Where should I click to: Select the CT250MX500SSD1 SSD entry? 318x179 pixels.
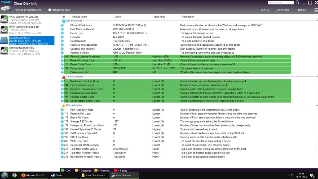[x=27, y=41]
